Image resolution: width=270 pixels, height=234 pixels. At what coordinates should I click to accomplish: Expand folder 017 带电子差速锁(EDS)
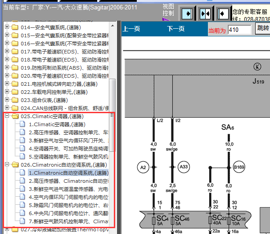(7, 51)
